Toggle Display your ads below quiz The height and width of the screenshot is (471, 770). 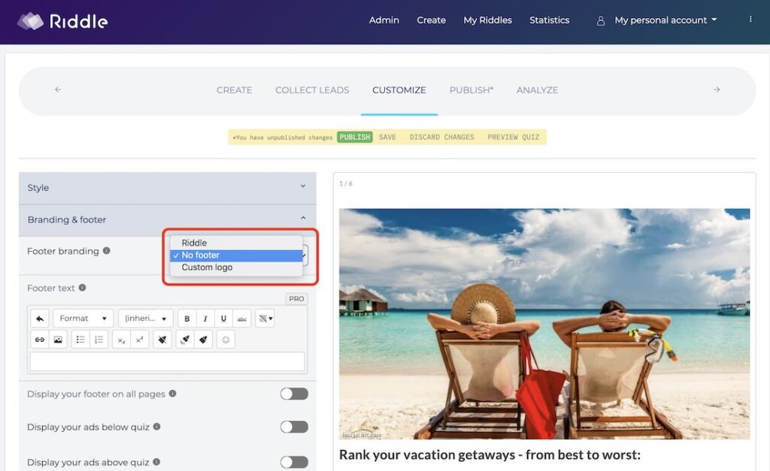pyautogui.click(x=294, y=427)
